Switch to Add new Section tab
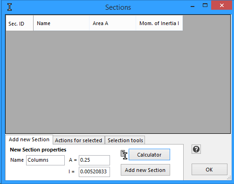This screenshot has width=234, height=184. click(x=29, y=139)
